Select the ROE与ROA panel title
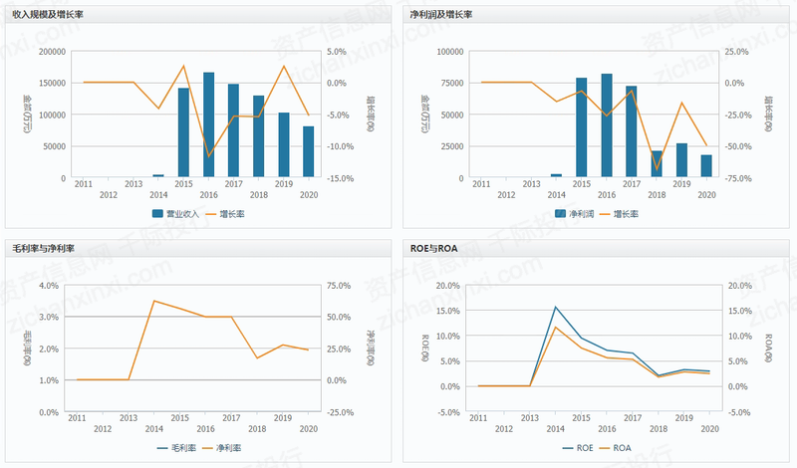This screenshot has height=468, width=797. click(434, 249)
